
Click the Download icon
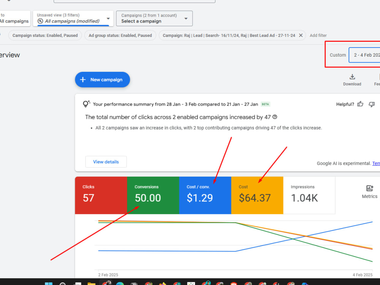coord(352,77)
